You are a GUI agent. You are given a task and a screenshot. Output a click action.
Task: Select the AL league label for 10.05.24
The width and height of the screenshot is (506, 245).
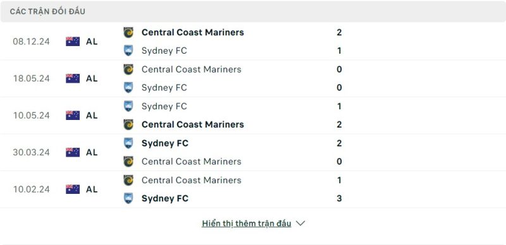click(92, 116)
